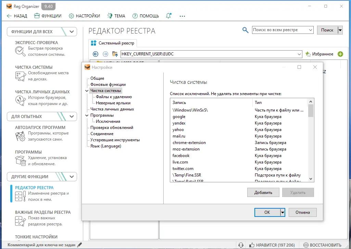This screenshot has width=351, height=249.
Task: Open the registry path combo box dropdown
Action: tap(299, 54)
